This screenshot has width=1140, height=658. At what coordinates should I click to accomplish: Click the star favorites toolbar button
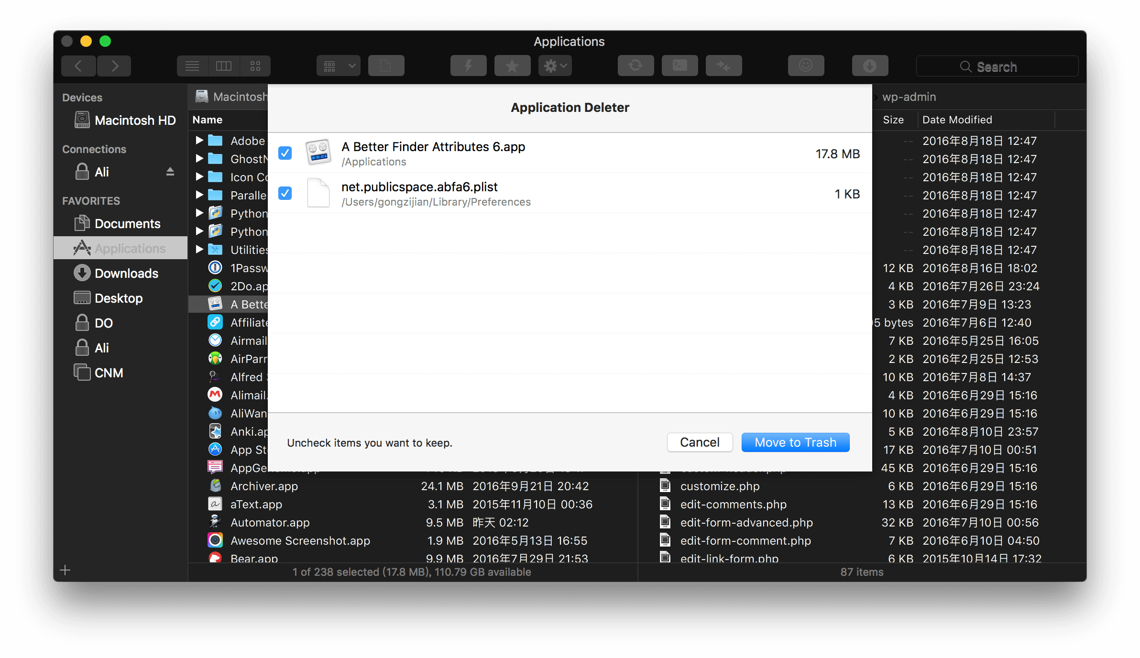pos(512,66)
